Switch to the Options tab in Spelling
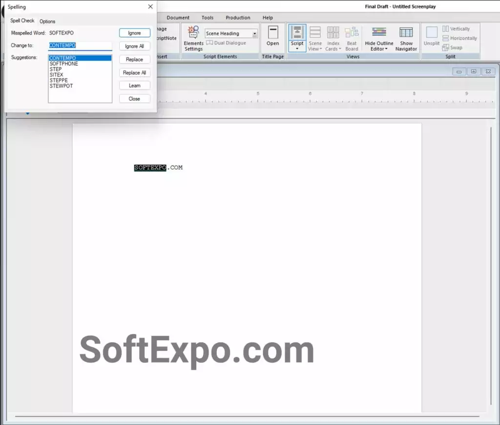The height and width of the screenshot is (425, 500). pyautogui.click(x=47, y=21)
